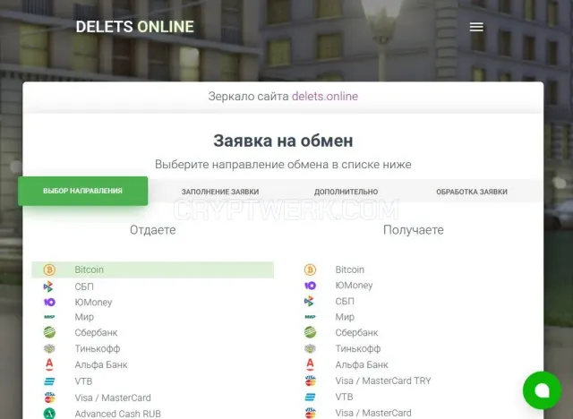Choose Тинькофф text in the Получаете list
Screen dimensions: 573x419
point(358,349)
